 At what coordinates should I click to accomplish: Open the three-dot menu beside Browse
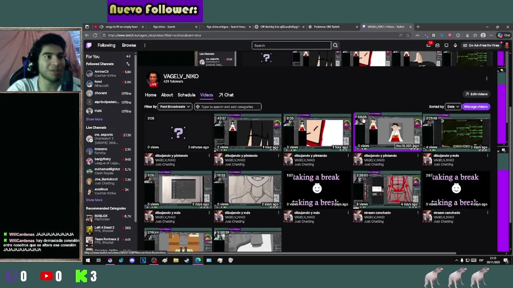(145, 45)
